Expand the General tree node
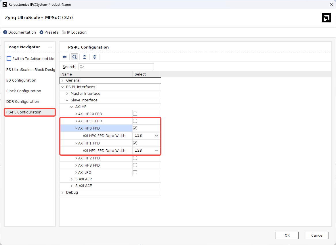 tap(63, 80)
